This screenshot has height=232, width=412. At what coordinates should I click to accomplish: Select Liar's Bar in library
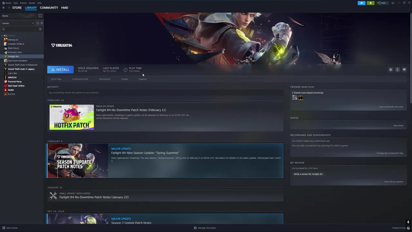[22, 73]
